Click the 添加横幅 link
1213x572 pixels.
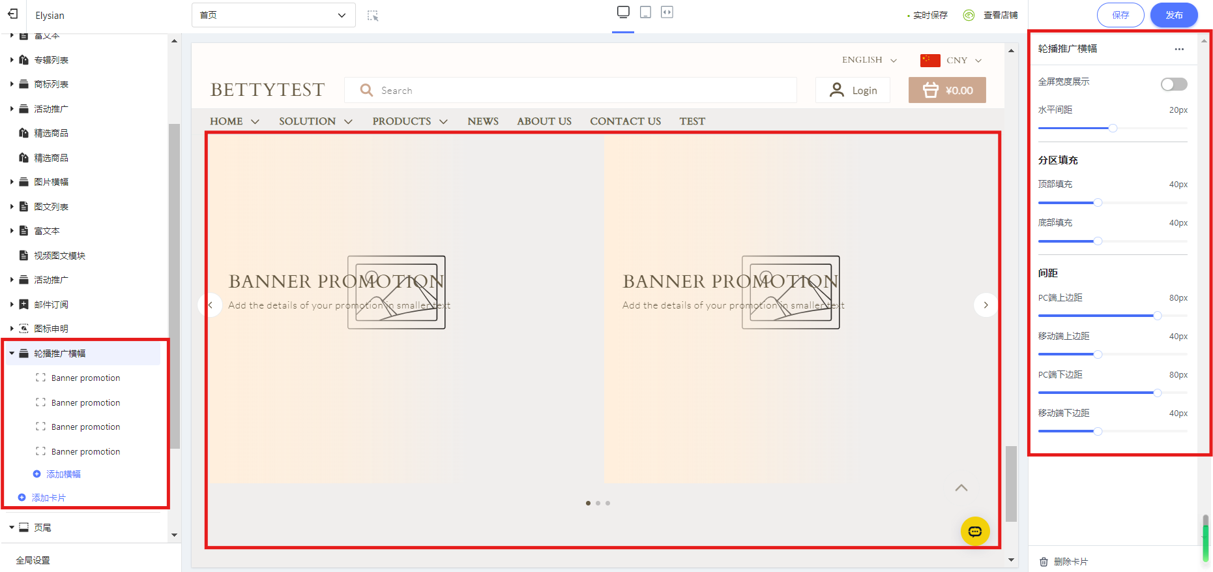click(x=63, y=474)
